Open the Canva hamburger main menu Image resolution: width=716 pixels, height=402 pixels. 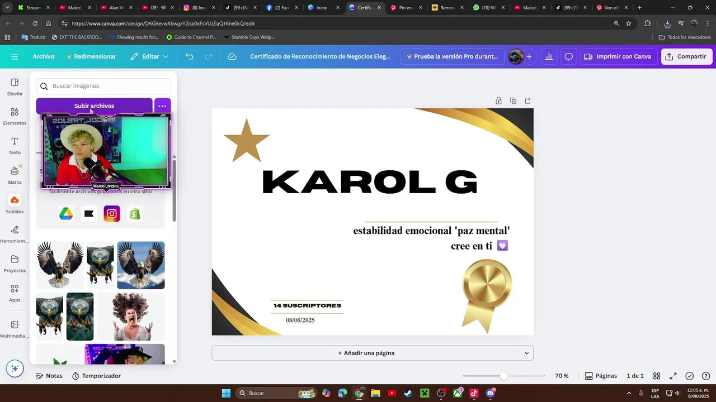tap(15, 56)
